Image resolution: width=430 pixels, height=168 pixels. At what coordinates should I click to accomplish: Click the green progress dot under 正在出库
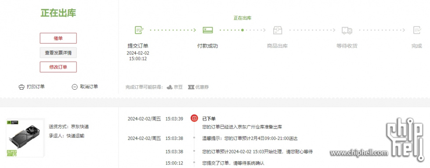pos(242,30)
